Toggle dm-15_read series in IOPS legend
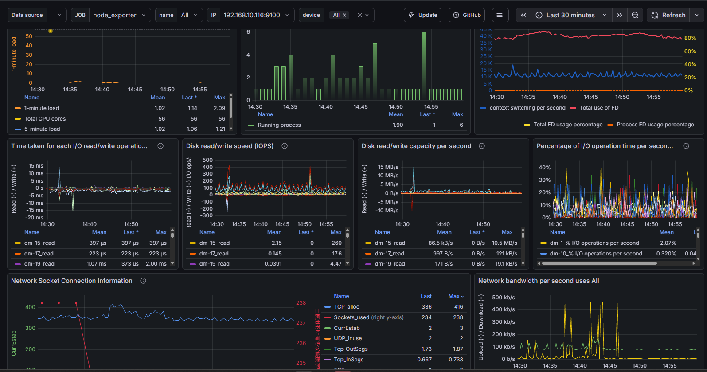 215,243
